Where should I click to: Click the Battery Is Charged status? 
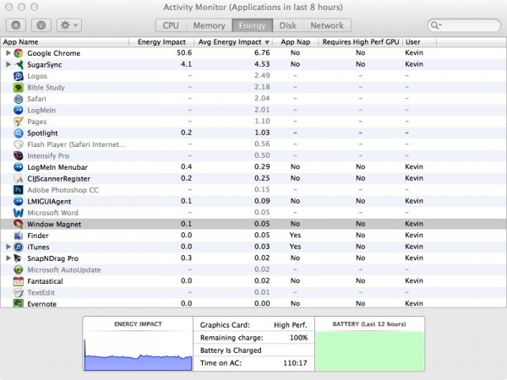click(231, 350)
